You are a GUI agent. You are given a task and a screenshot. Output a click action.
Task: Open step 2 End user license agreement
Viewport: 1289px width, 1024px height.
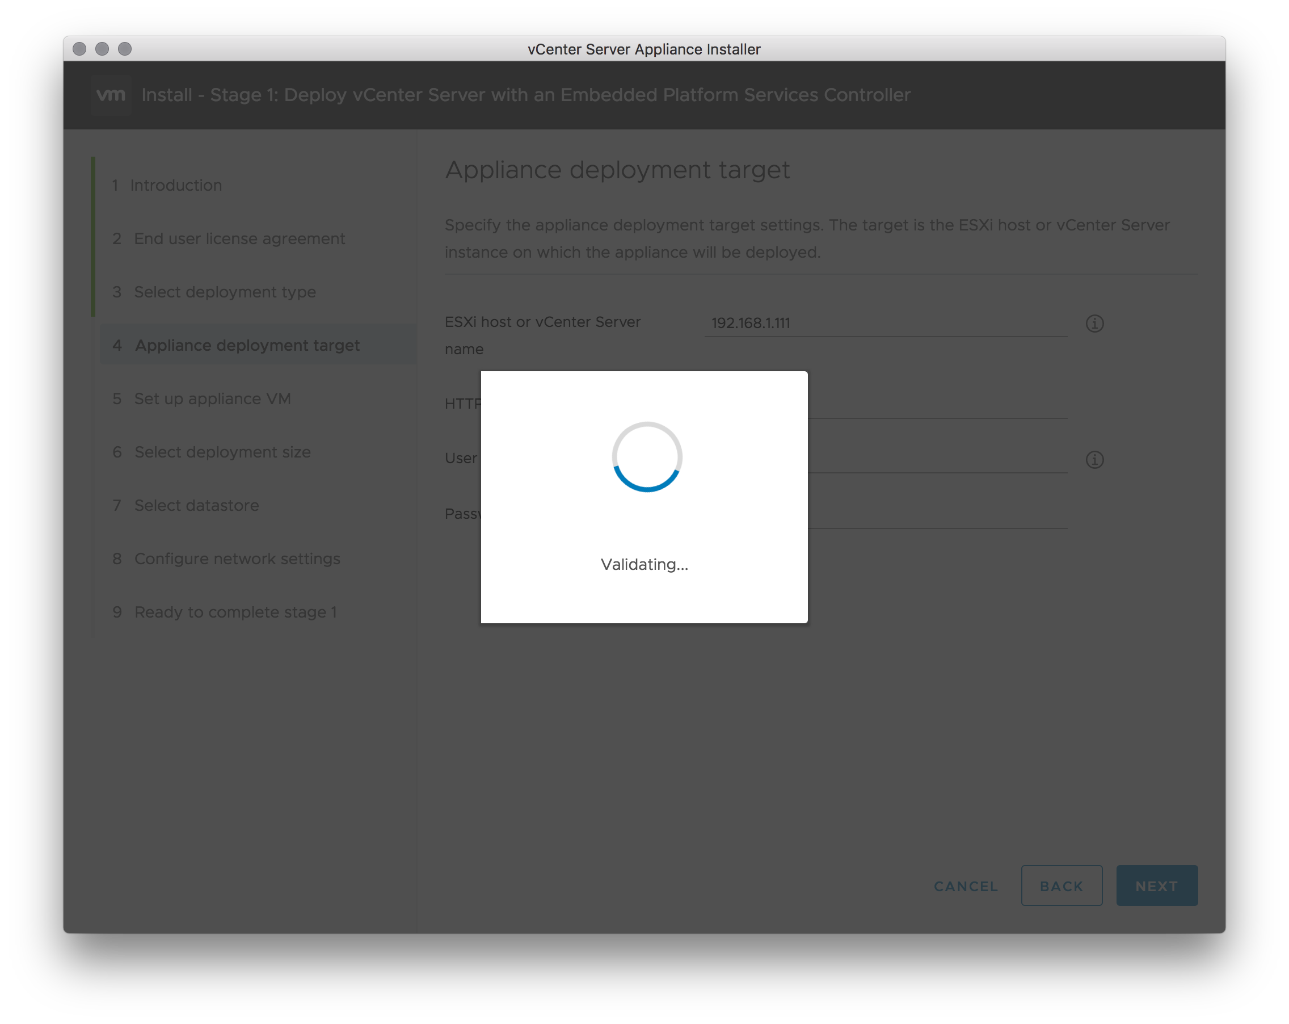pyautogui.click(x=229, y=238)
